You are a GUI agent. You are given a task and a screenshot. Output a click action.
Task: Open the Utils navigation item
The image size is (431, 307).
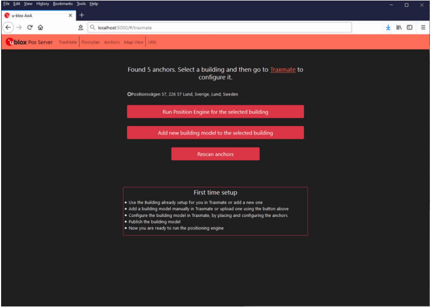click(152, 42)
